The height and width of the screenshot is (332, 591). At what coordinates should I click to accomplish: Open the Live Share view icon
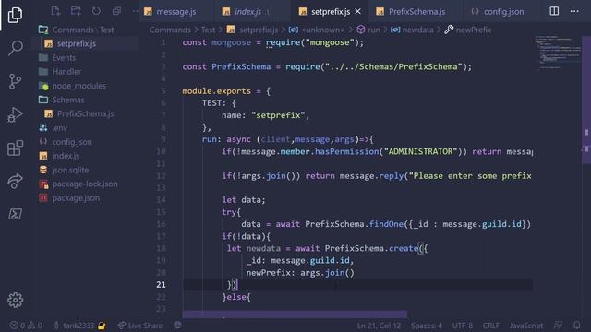point(15,181)
